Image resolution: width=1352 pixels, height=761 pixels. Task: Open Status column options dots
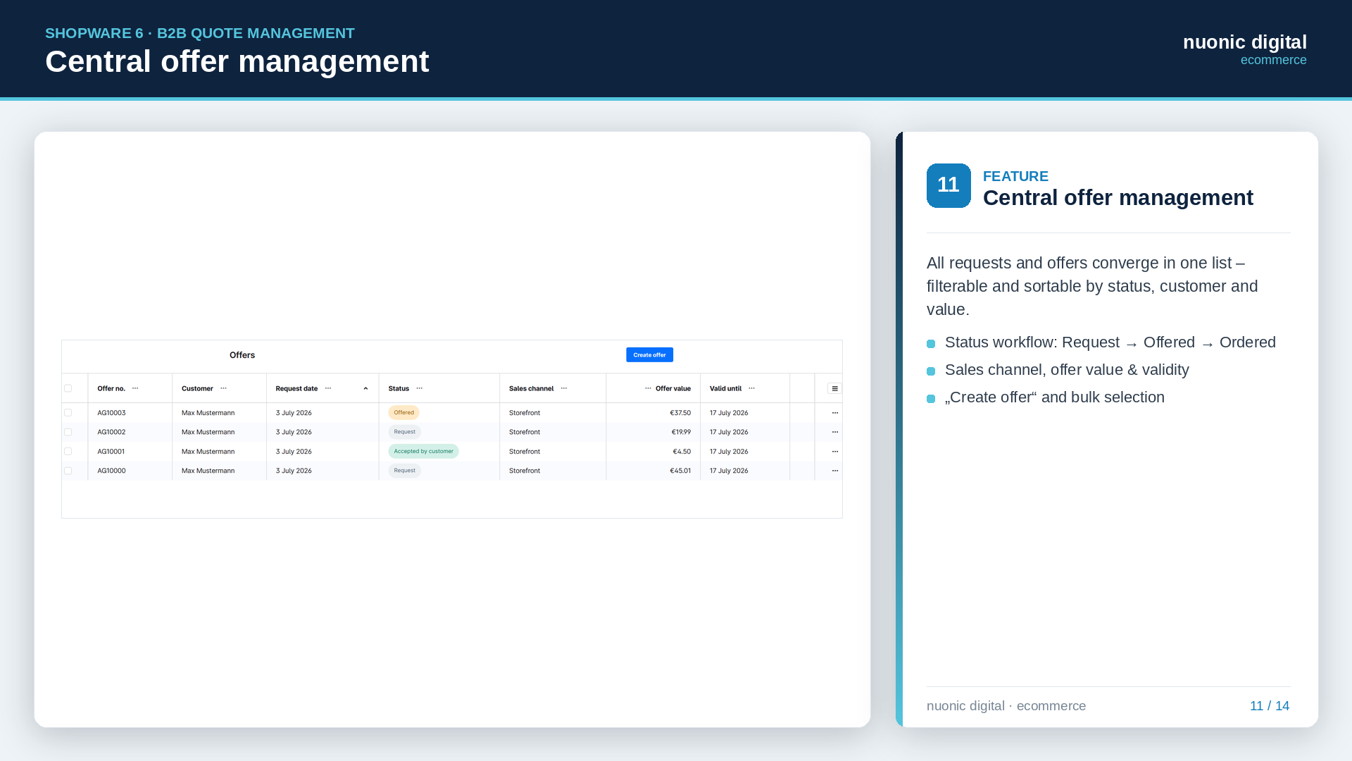coord(420,388)
